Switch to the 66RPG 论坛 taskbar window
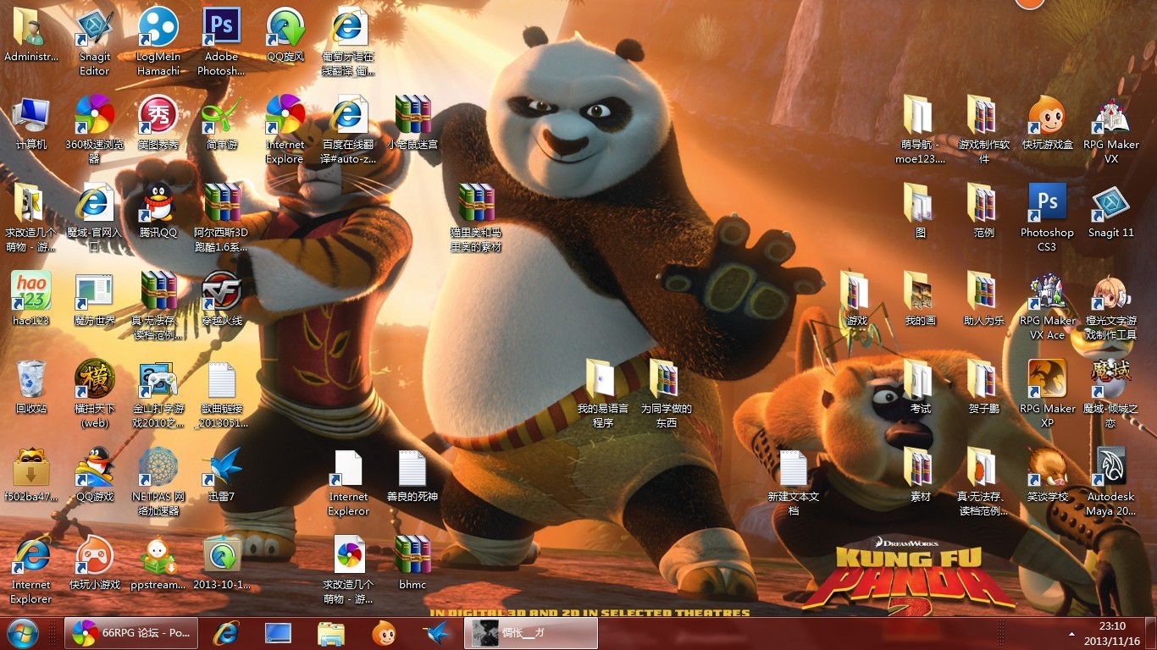 [x=132, y=633]
